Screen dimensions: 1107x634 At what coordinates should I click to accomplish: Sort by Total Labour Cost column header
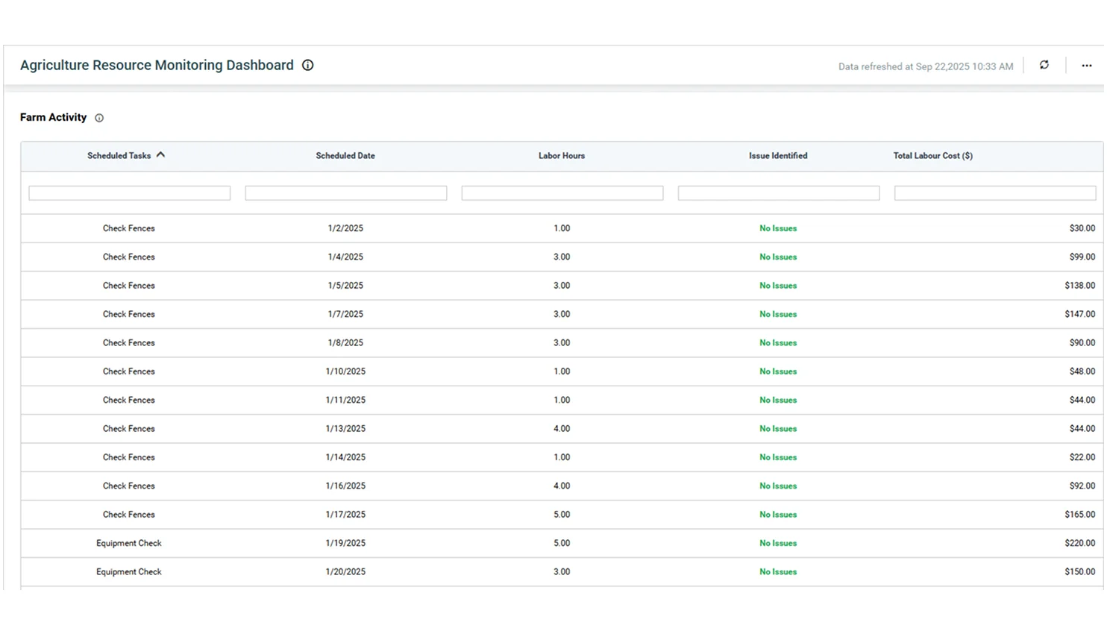[x=932, y=156]
